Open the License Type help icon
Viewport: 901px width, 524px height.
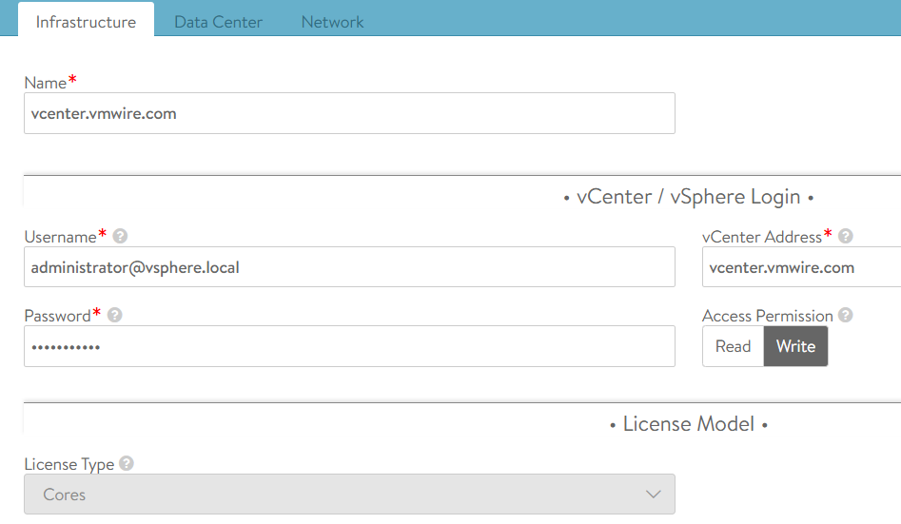(x=127, y=464)
